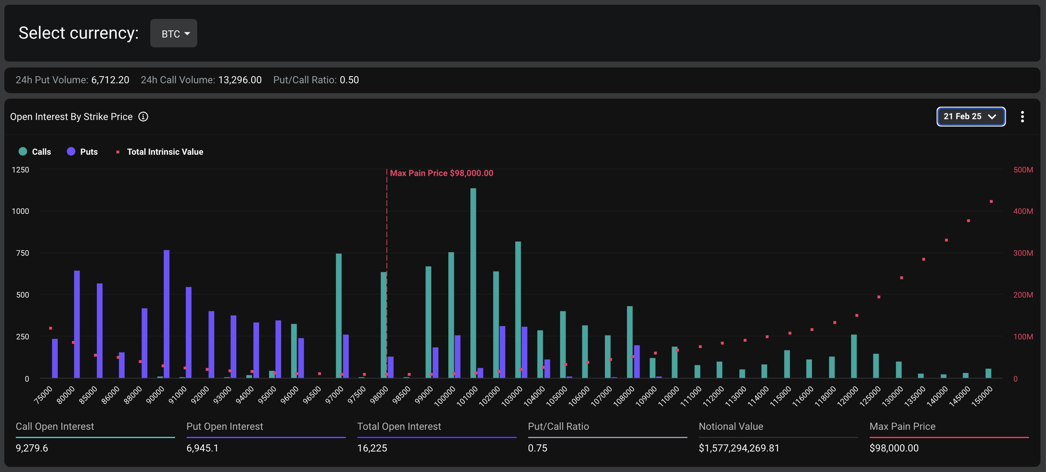Toggle Total Intrinsic Value series label

pos(165,152)
